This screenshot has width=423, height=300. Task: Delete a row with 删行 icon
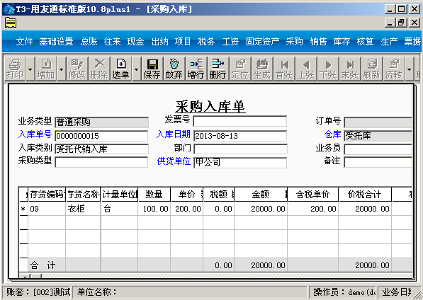[x=218, y=69]
